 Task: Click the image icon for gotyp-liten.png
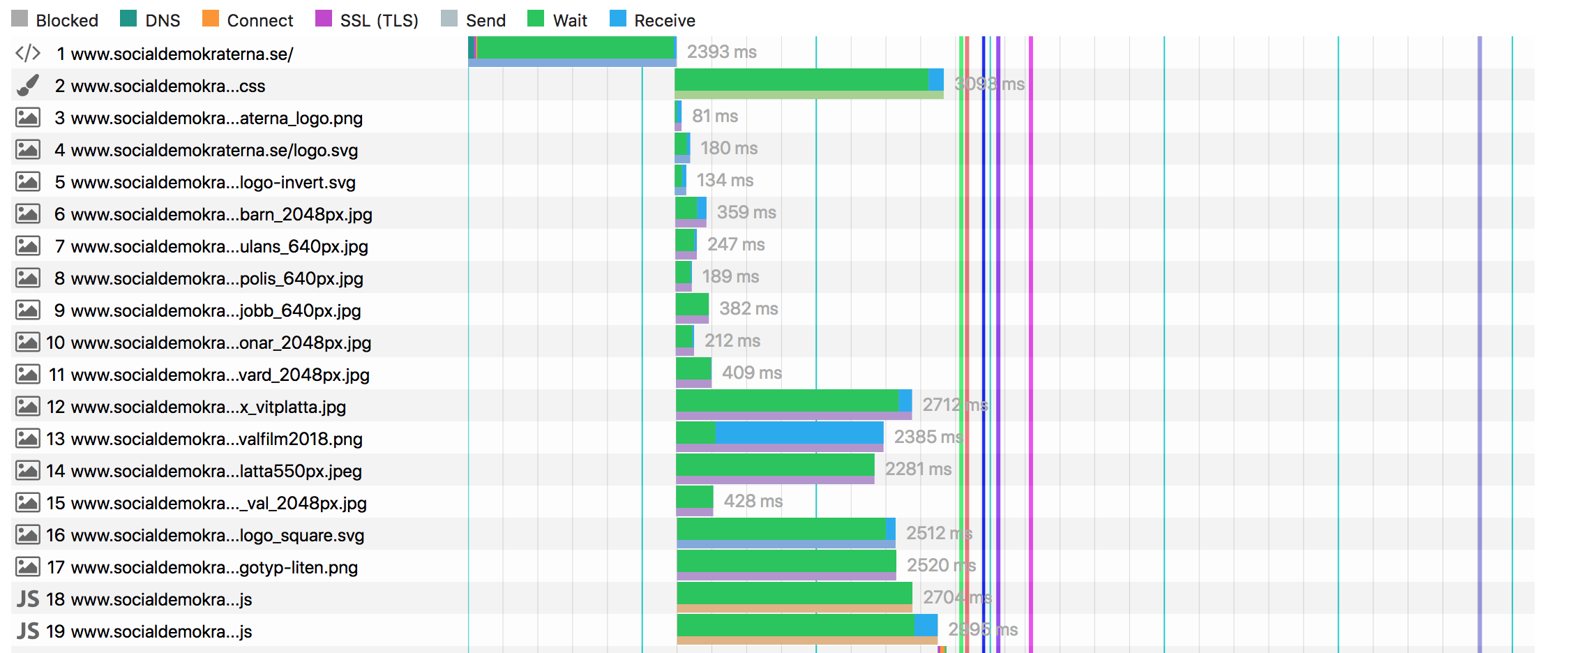(x=28, y=567)
